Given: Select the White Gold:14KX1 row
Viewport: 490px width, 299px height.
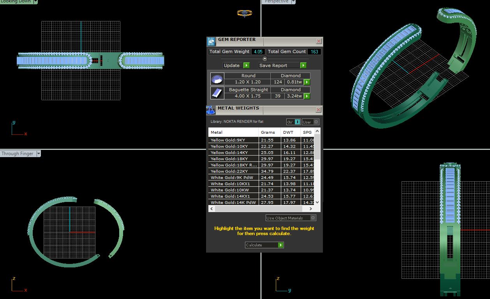Looking at the screenshot, I should tap(264, 196).
